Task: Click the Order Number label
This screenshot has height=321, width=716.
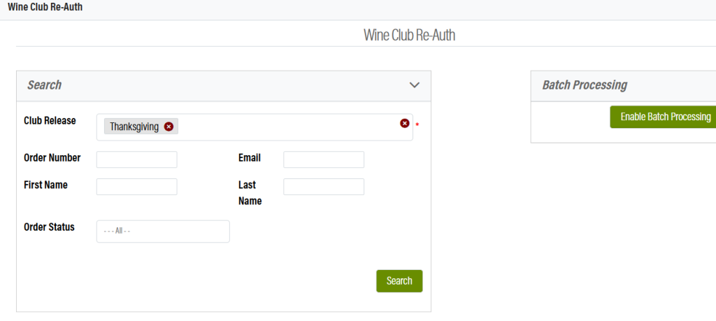Action: tap(52, 158)
